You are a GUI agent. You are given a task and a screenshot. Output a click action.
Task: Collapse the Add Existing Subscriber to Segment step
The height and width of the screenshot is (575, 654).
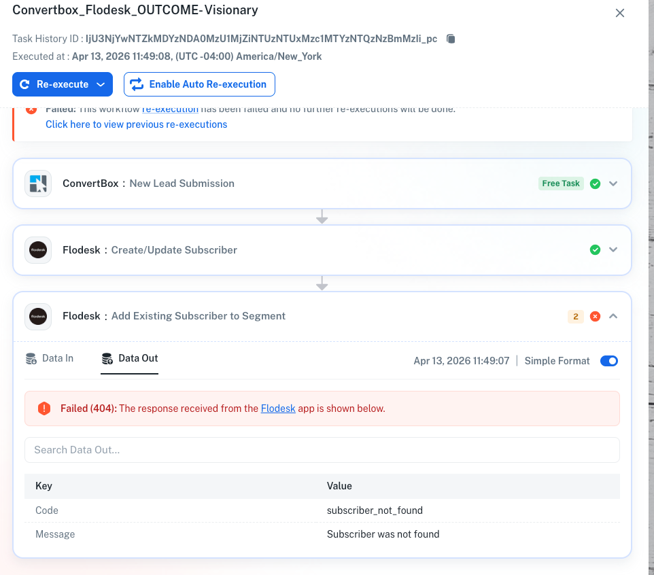point(613,316)
